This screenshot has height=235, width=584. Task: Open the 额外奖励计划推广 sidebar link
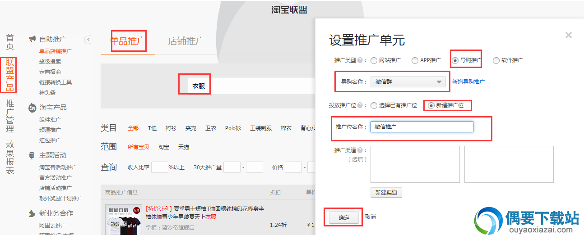pos(61,199)
